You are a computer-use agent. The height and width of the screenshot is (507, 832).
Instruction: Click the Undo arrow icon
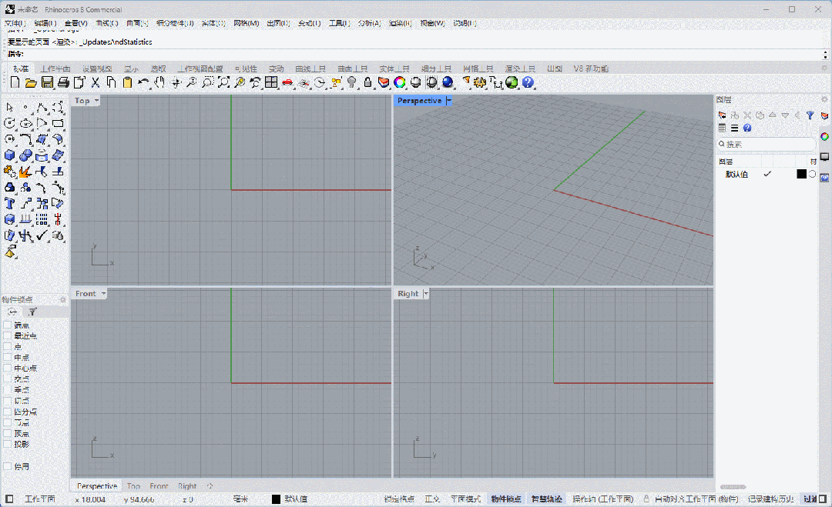[x=143, y=82]
